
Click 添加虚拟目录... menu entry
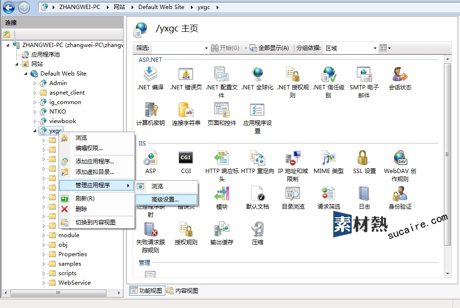[x=95, y=172]
